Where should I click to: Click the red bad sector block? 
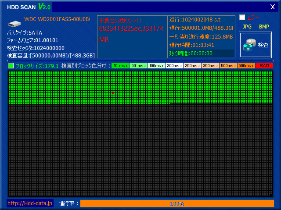[x=113, y=93]
